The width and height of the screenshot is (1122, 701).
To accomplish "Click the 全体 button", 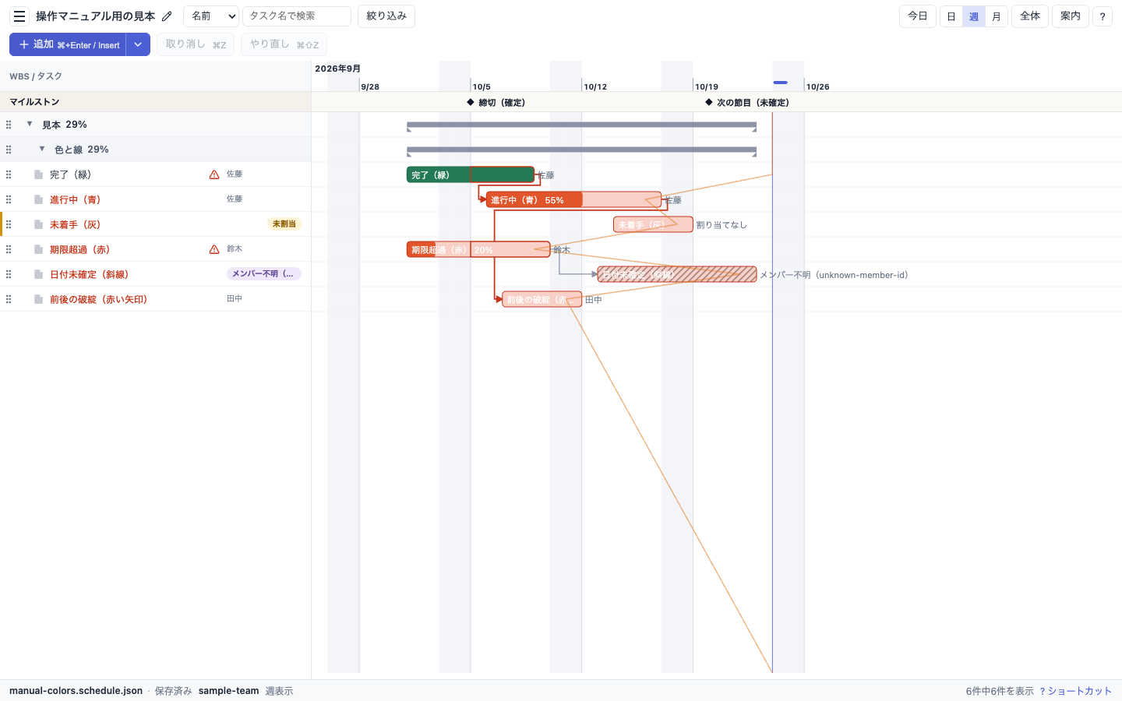I will 1030,16.
